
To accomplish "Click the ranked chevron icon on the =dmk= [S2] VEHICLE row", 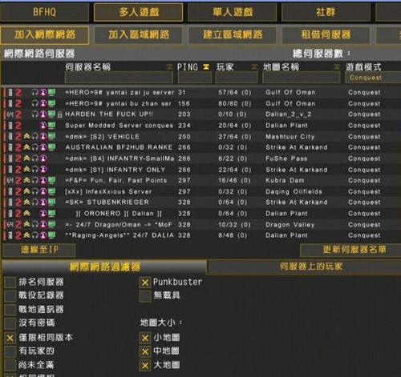I will click(26, 137).
